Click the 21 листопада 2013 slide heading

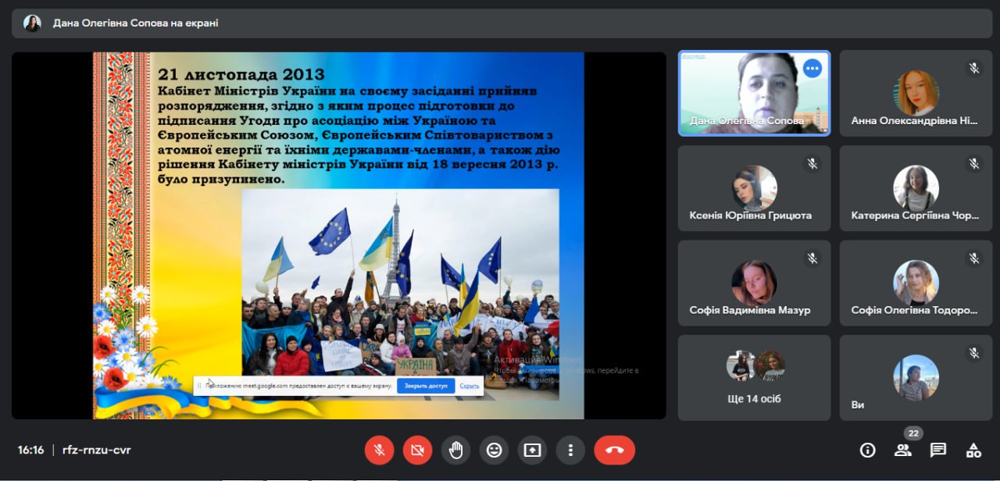pos(241,74)
